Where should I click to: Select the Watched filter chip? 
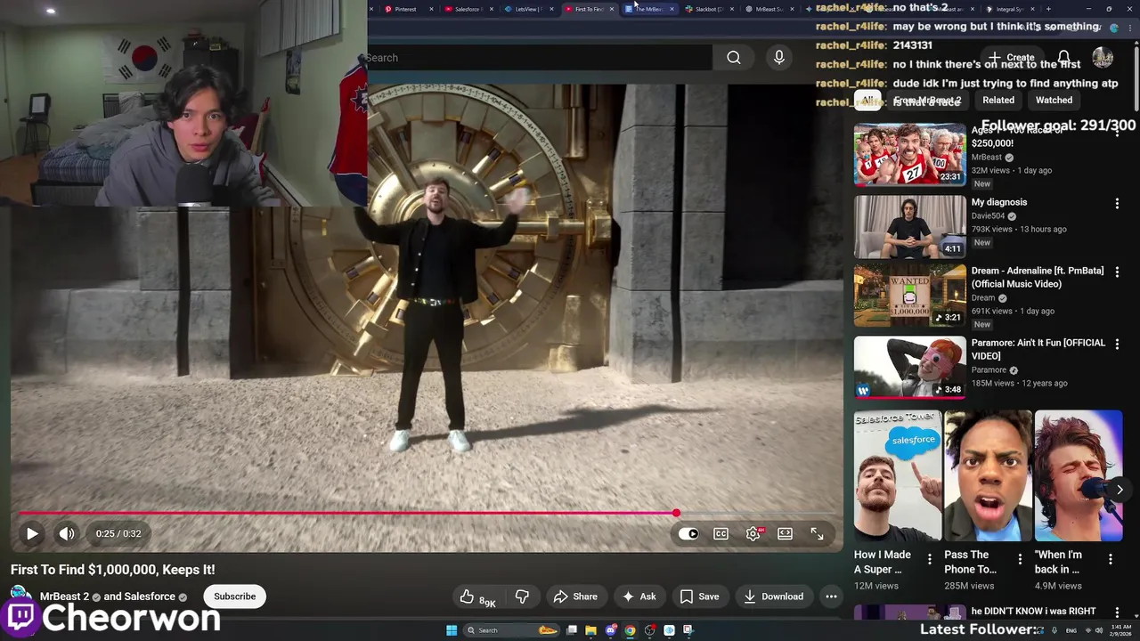coord(1054,100)
